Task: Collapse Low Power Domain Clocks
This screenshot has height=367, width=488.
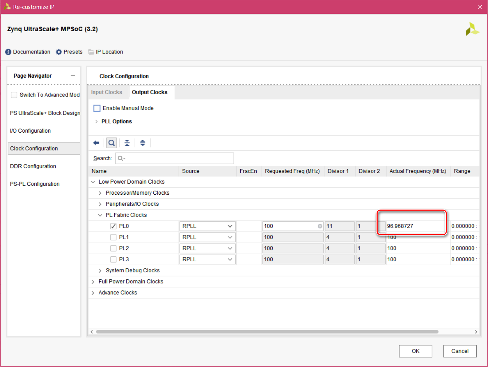Action: tap(93, 182)
